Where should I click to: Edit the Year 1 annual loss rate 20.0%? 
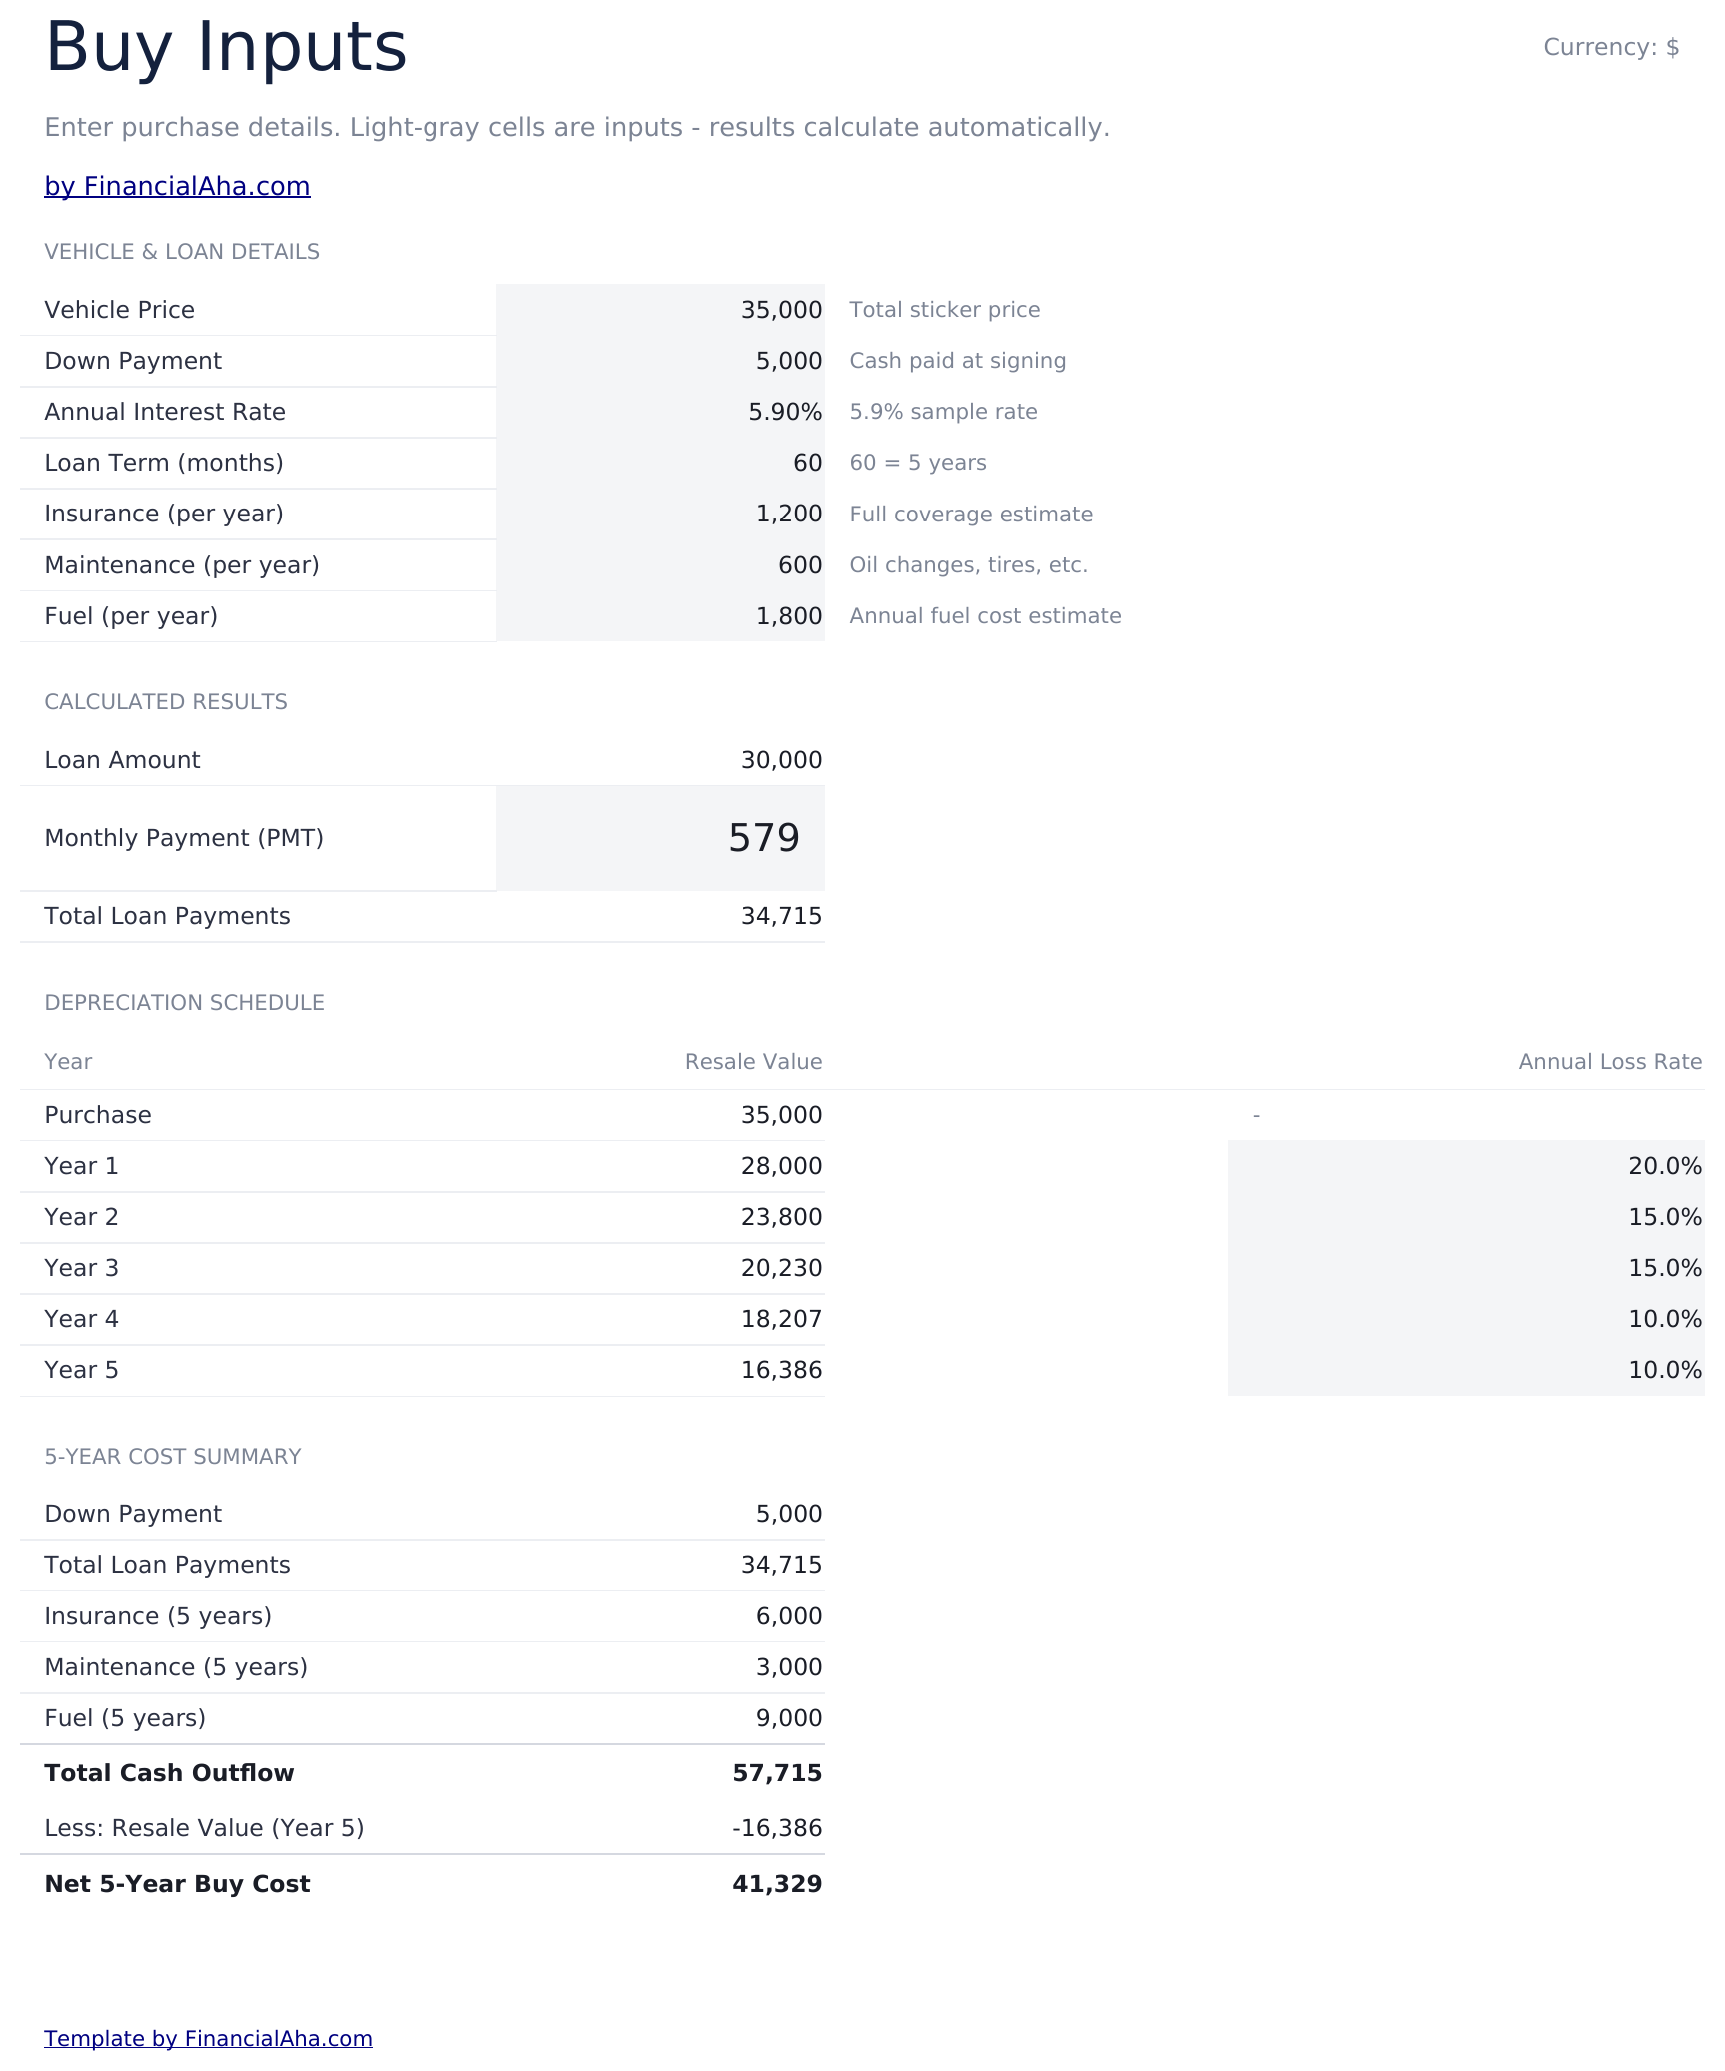[1465, 1166]
